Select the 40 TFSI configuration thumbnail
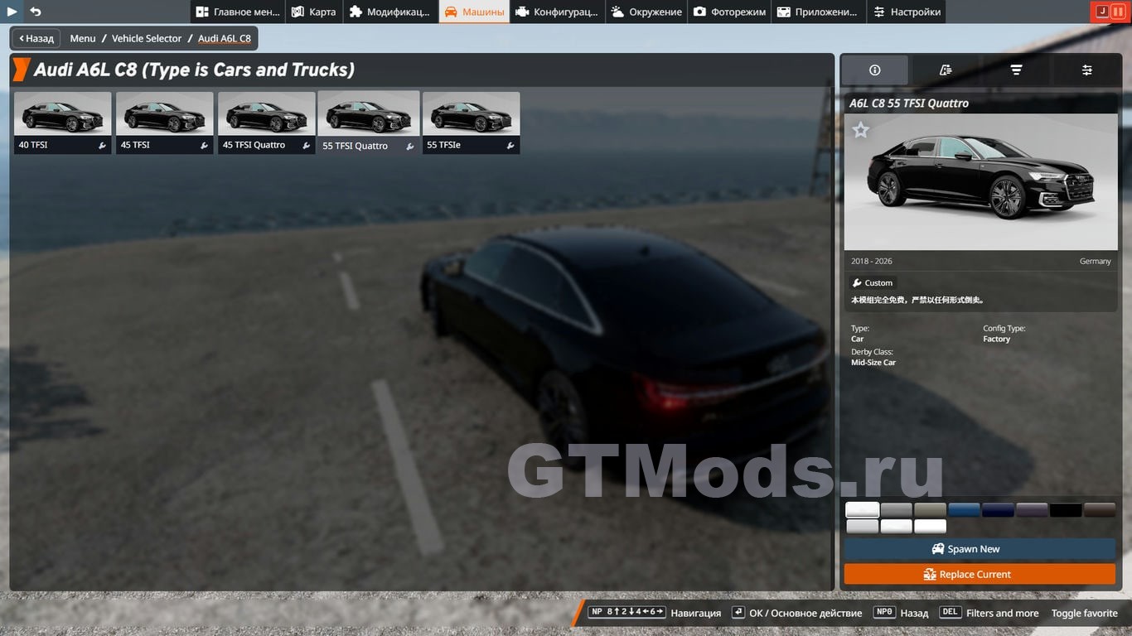1132x636 pixels. [x=62, y=122]
